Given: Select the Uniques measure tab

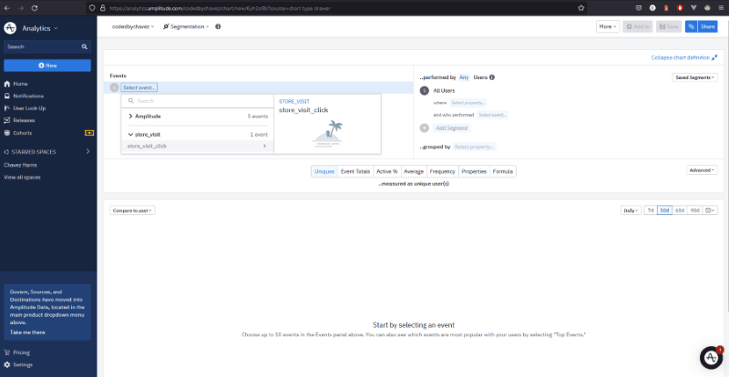Looking at the screenshot, I should (x=324, y=171).
